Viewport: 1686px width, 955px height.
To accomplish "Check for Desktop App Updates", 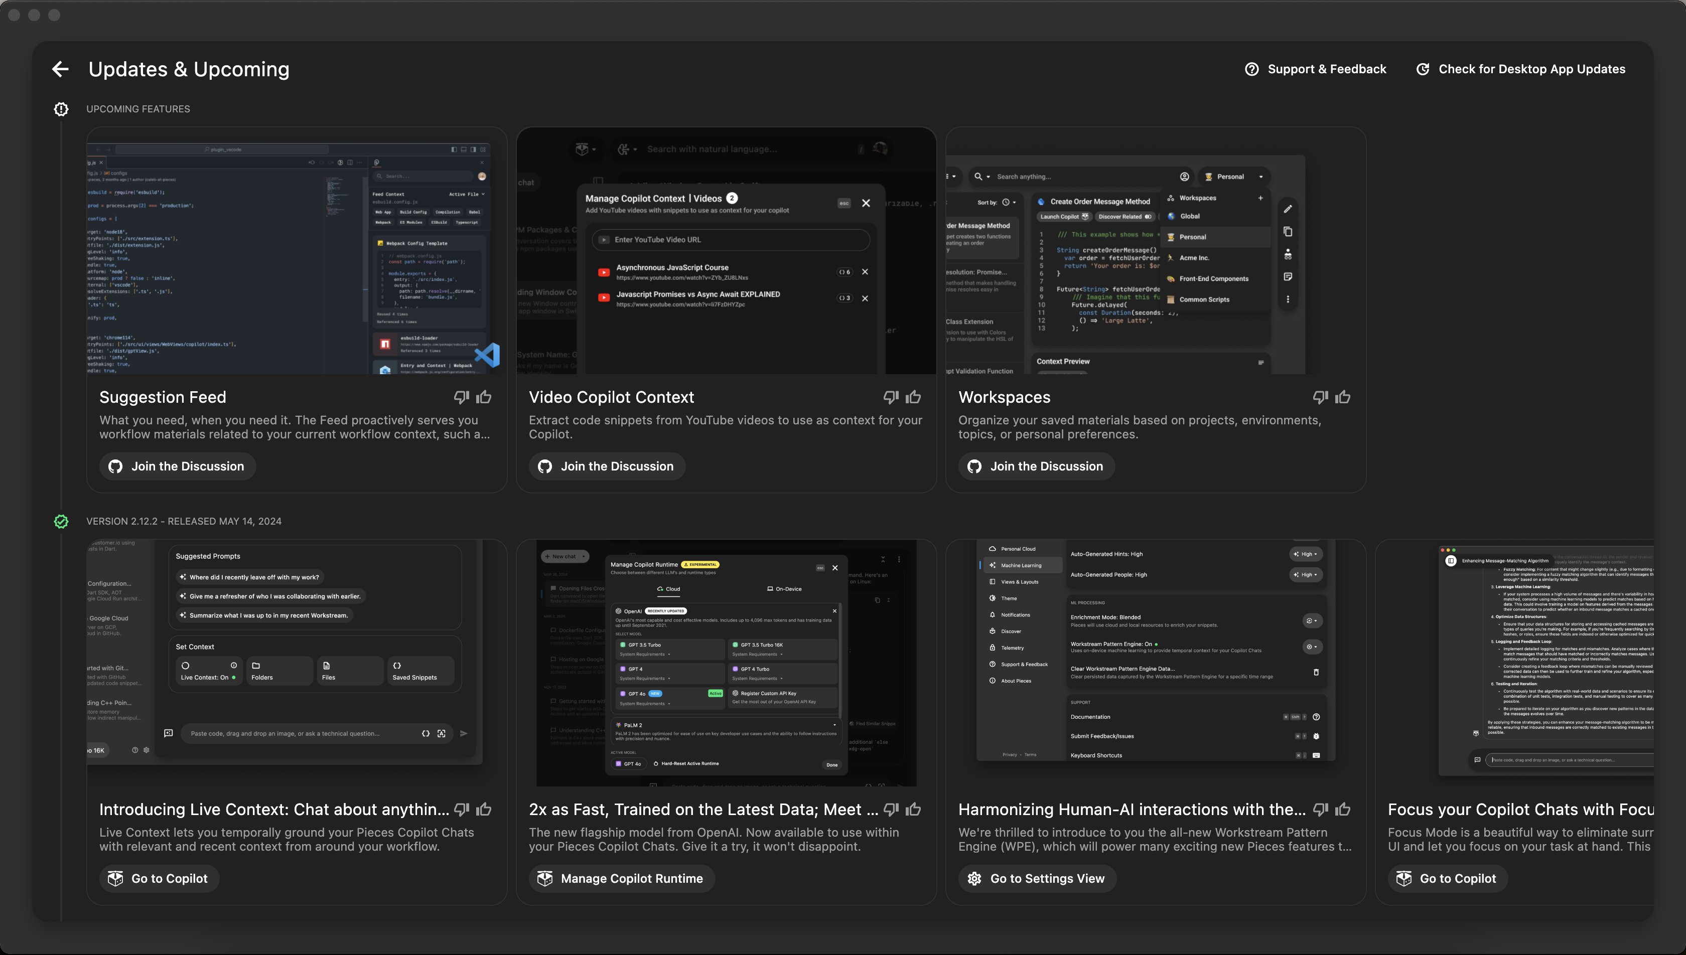I will pos(1520,69).
